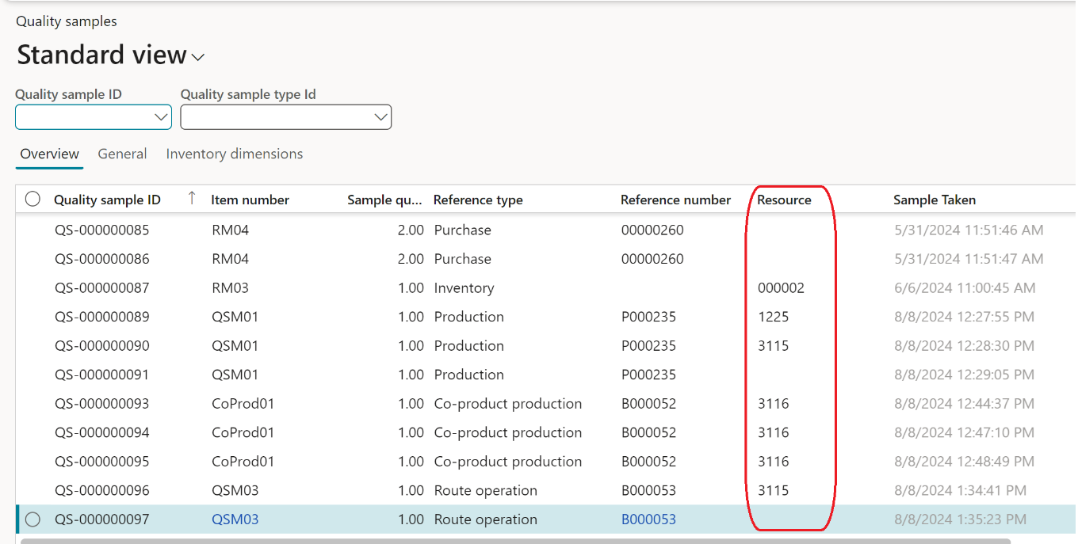Sort by Sample Taken column header
Viewport: 1078px width, 544px height.
pyautogui.click(x=934, y=200)
